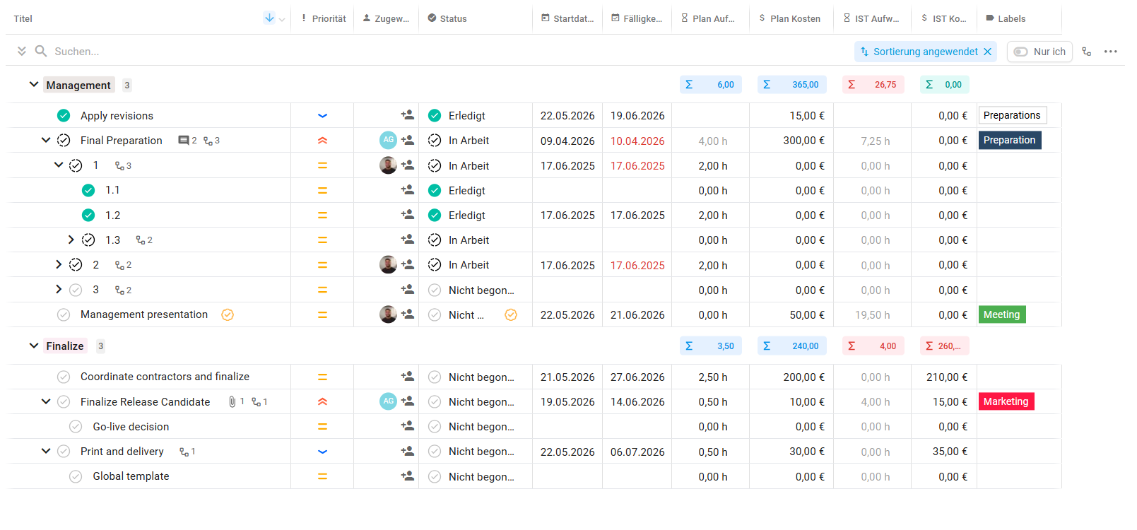Uncheck the completed Apply revisions task
This screenshot has width=1137, height=530.
click(x=64, y=115)
